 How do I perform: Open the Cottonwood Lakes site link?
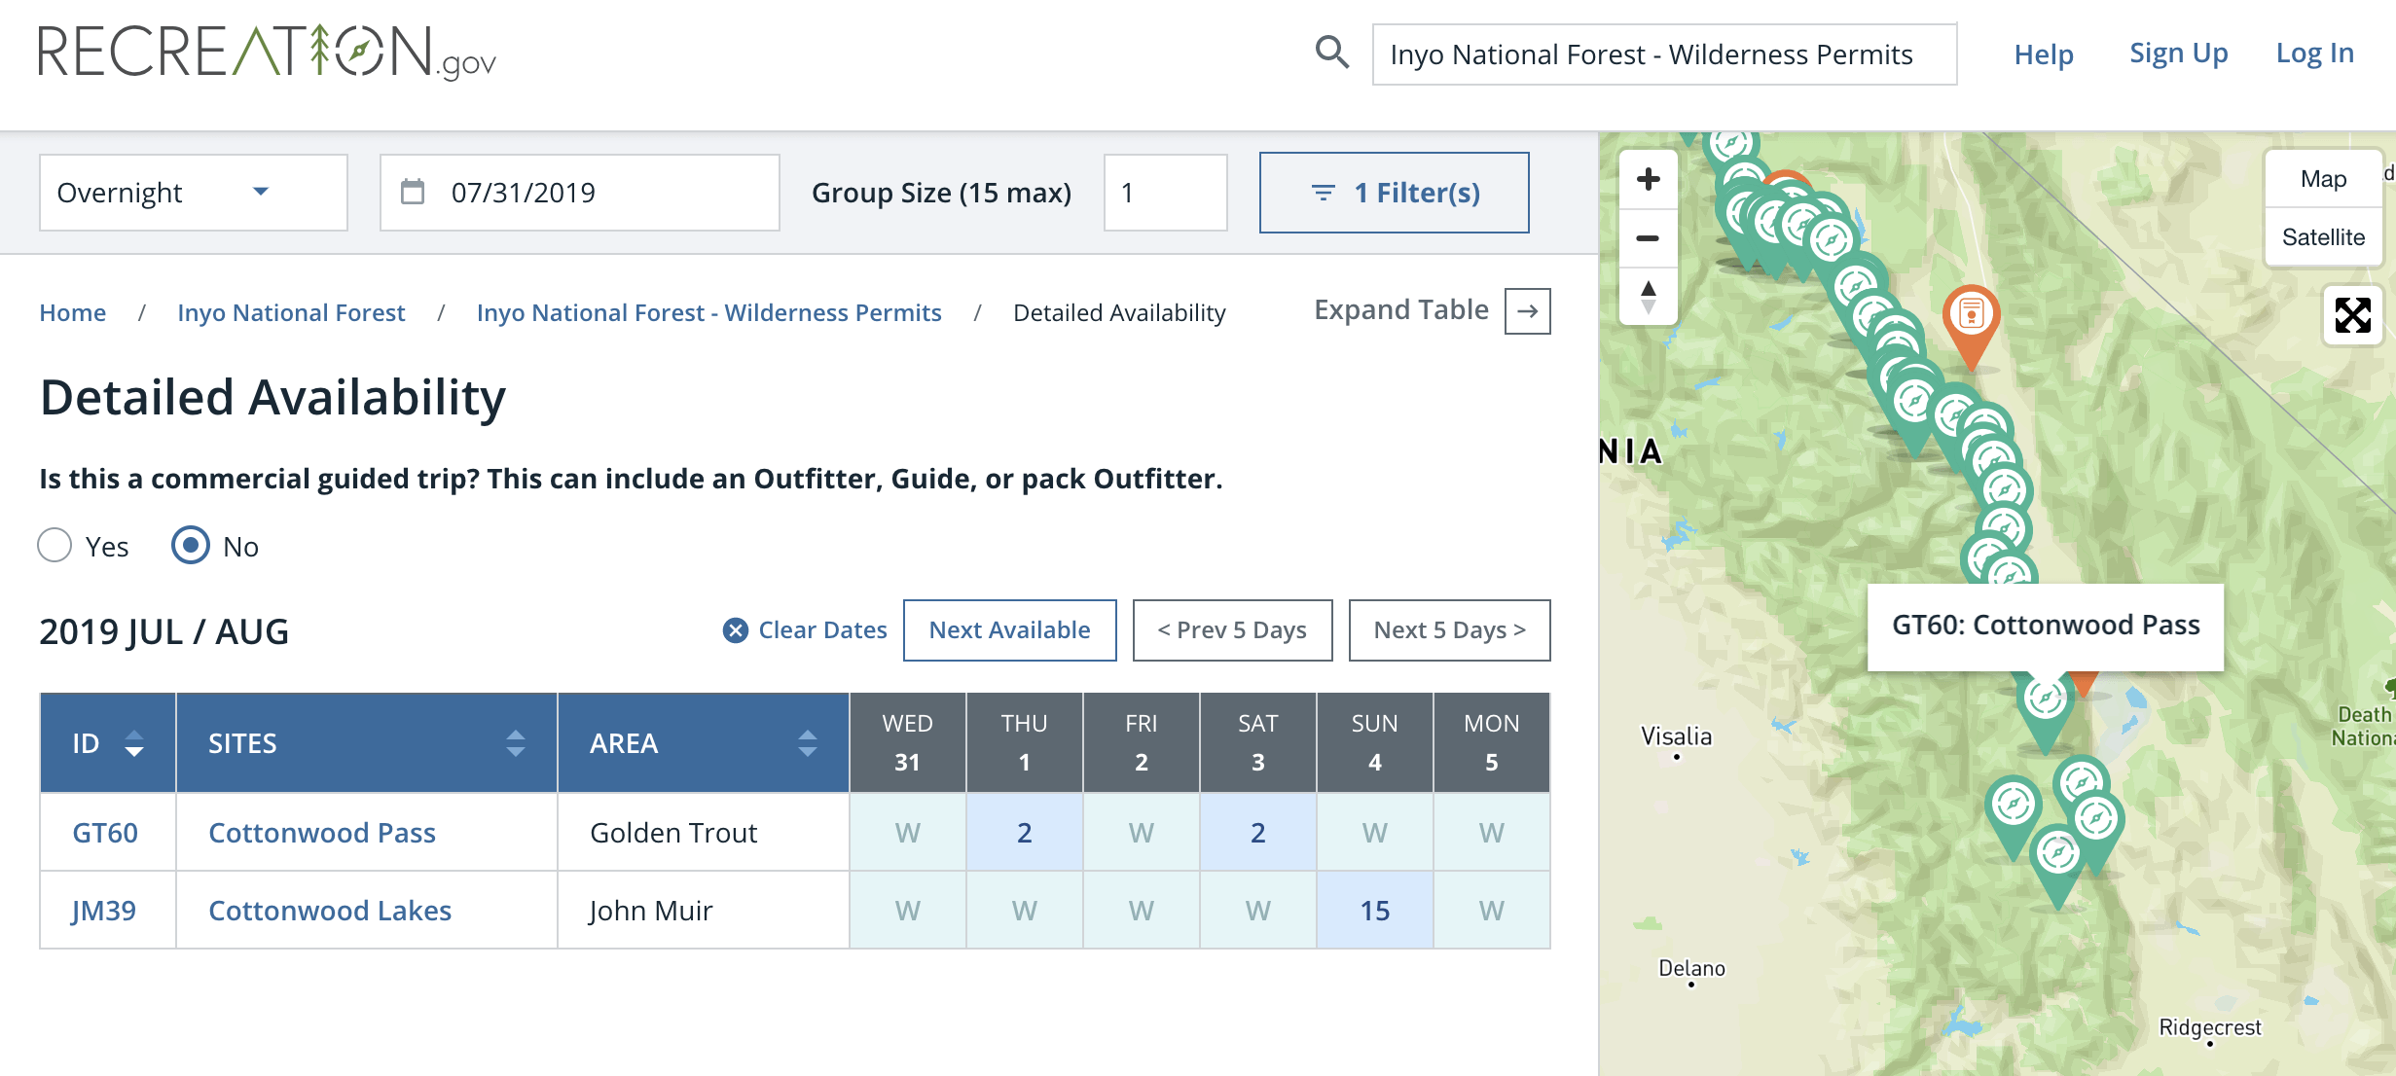point(330,911)
